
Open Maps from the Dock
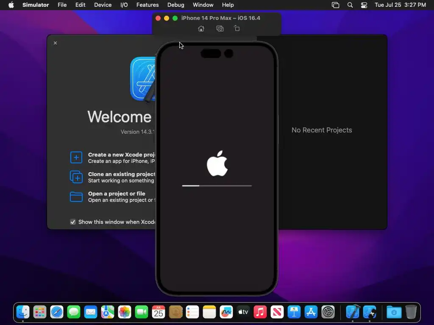click(108, 312)
